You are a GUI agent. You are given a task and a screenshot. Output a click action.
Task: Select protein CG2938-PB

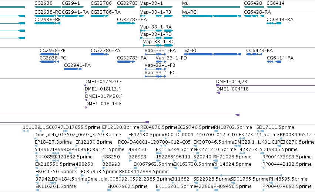pyautogui.click(x=53, y=51)
